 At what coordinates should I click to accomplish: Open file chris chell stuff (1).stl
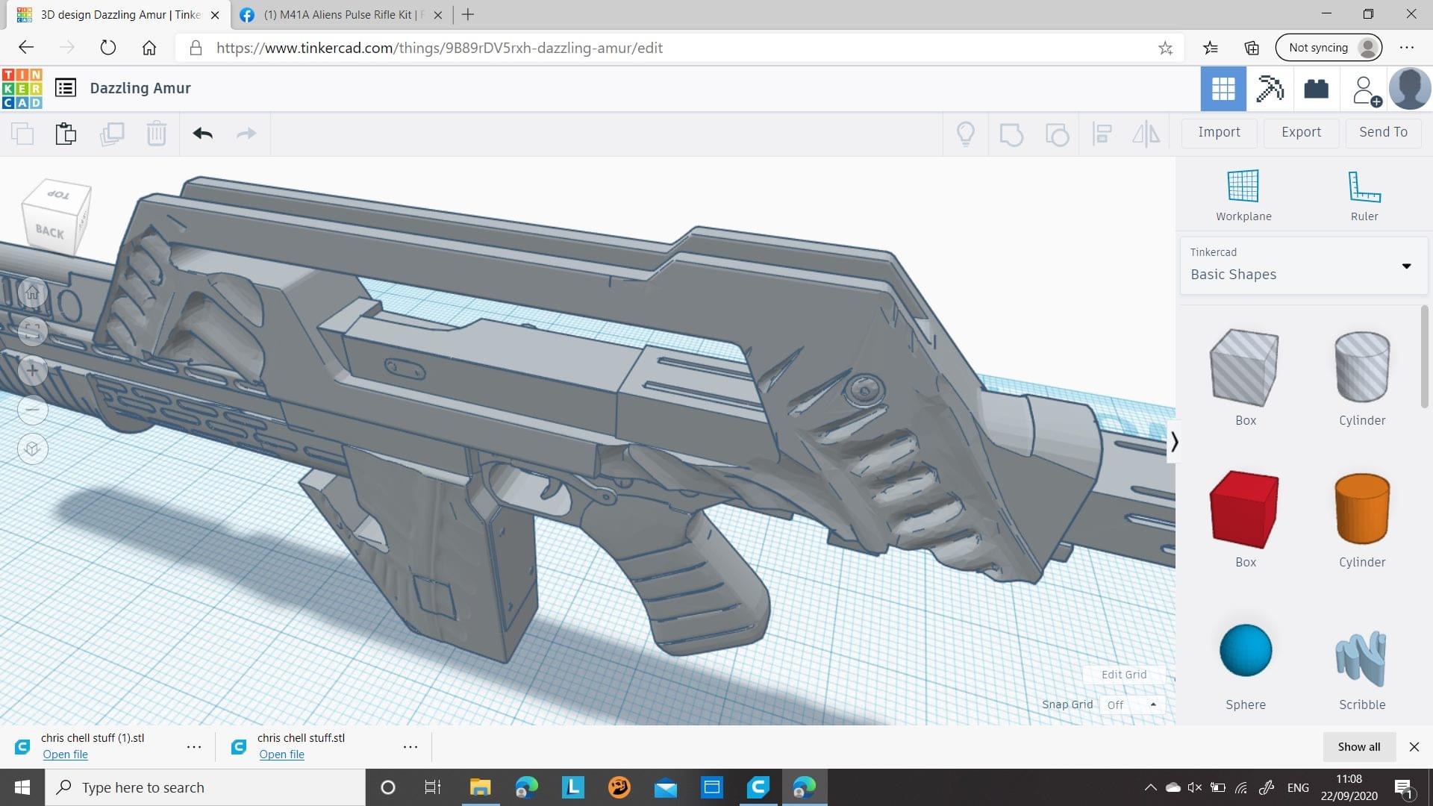tap(66, 755)
